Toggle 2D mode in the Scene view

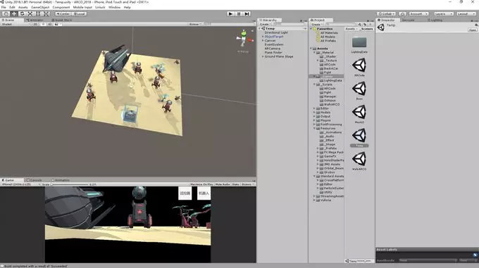pos(35,24)
